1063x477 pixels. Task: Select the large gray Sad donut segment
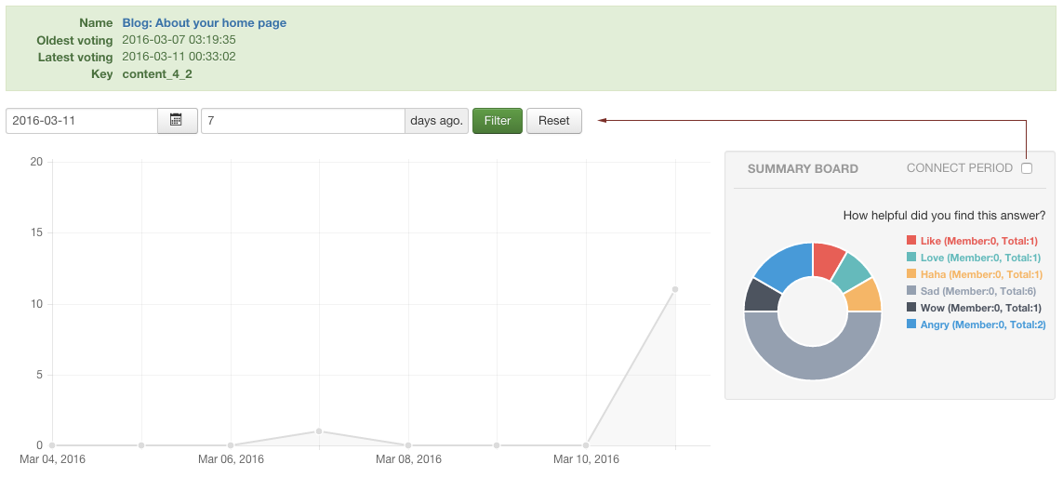(813, 363)
